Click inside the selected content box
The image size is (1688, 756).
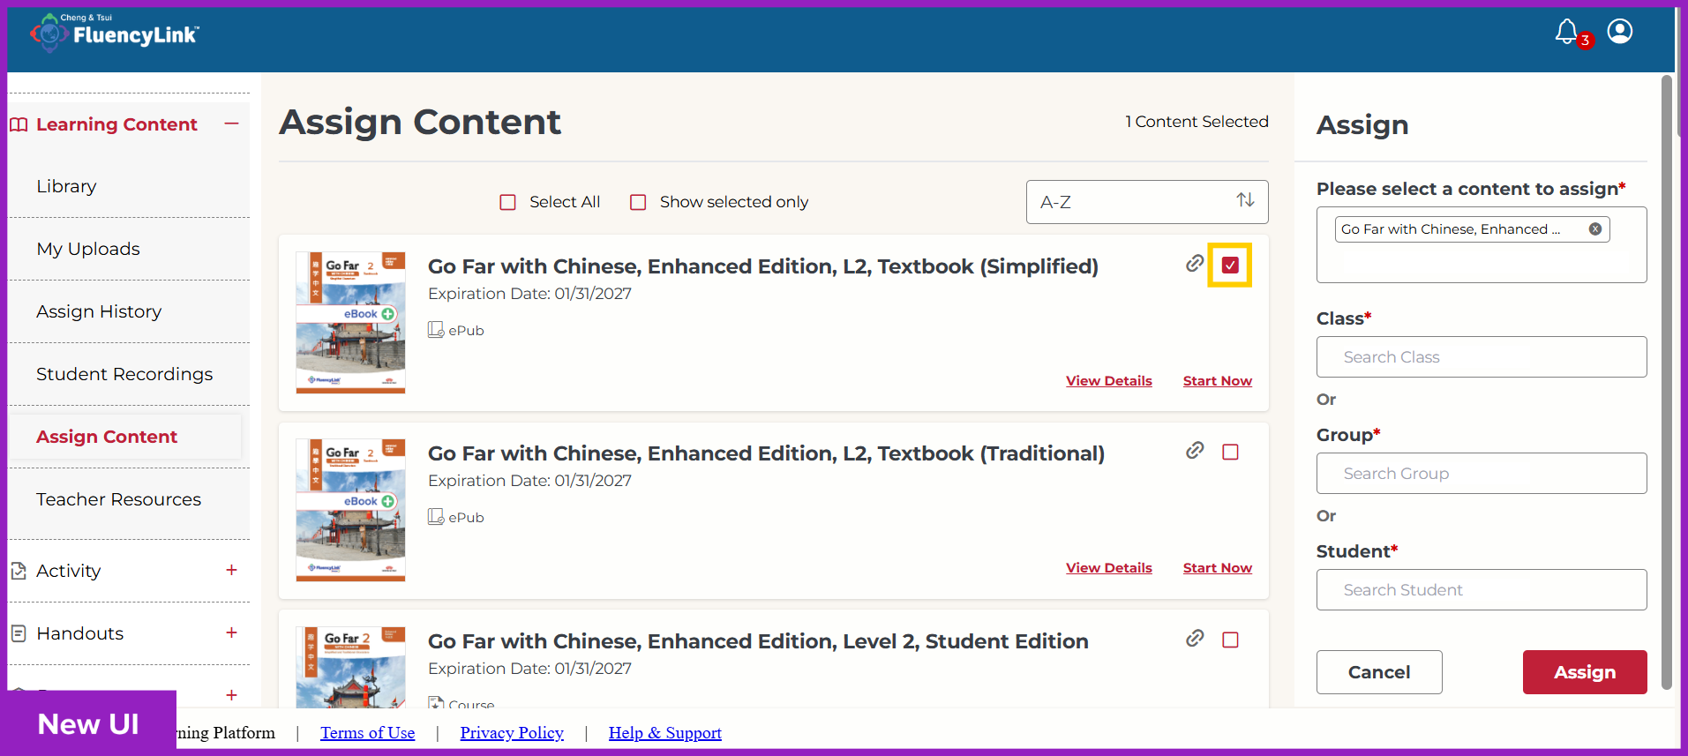point(1482,245)
